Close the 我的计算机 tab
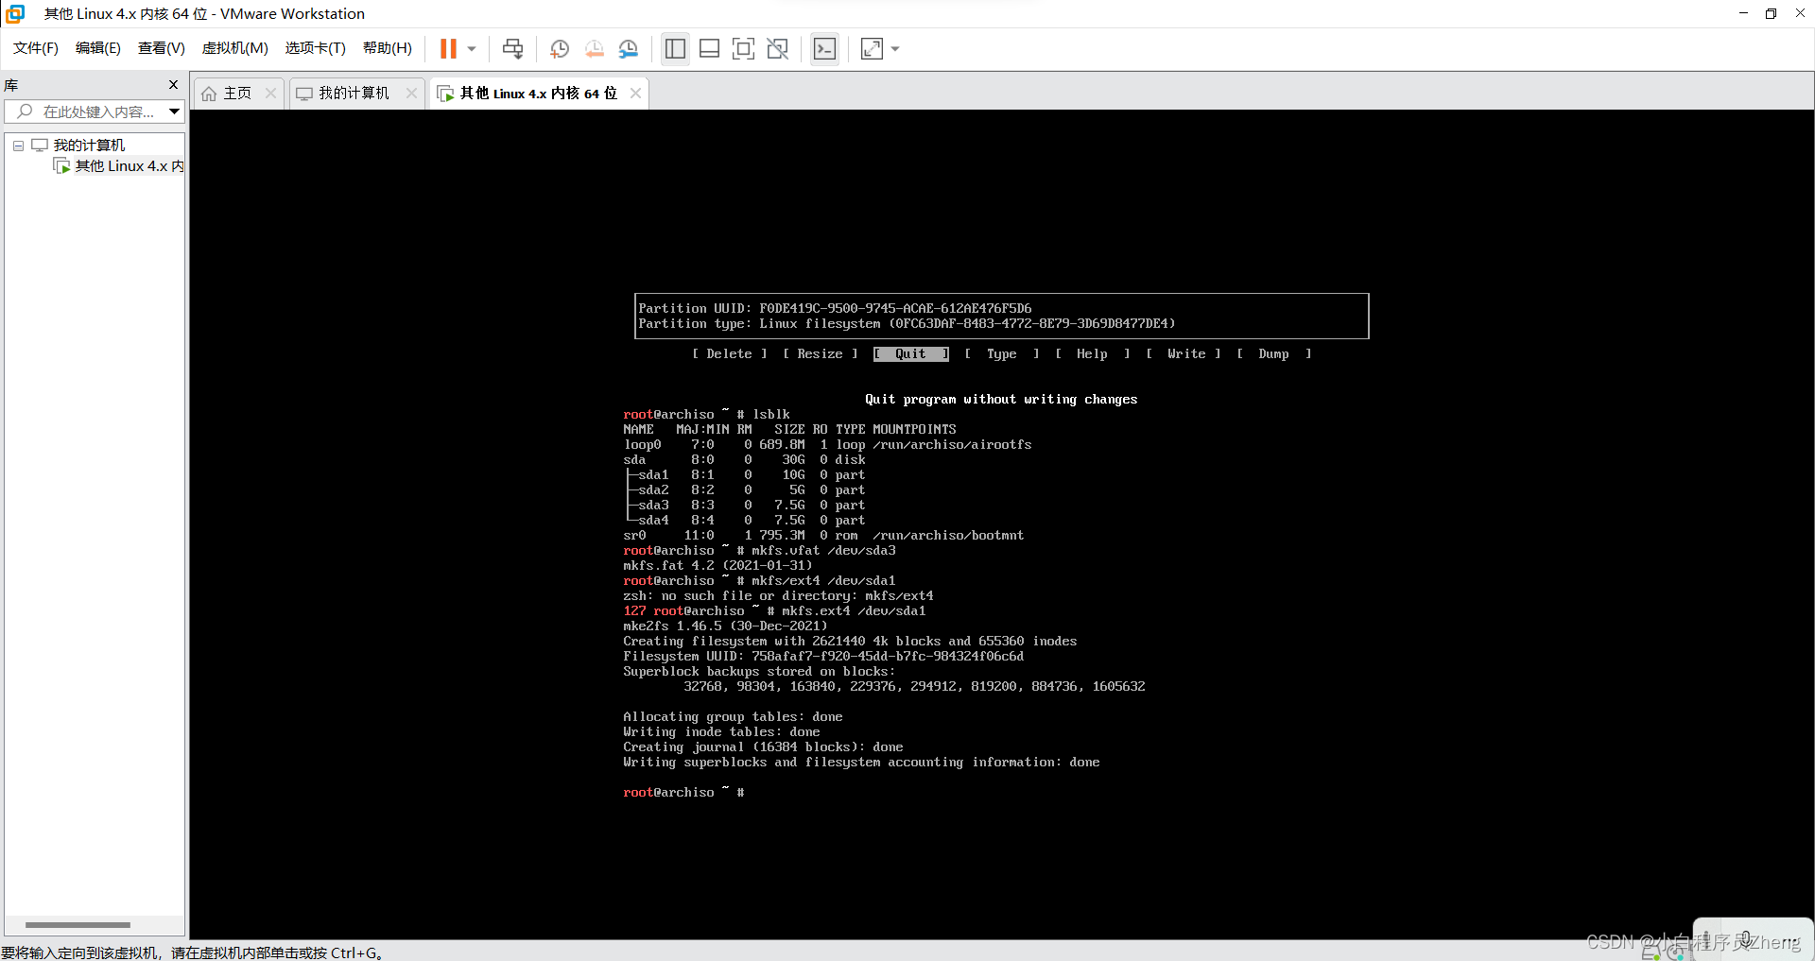 click(411, 93)
